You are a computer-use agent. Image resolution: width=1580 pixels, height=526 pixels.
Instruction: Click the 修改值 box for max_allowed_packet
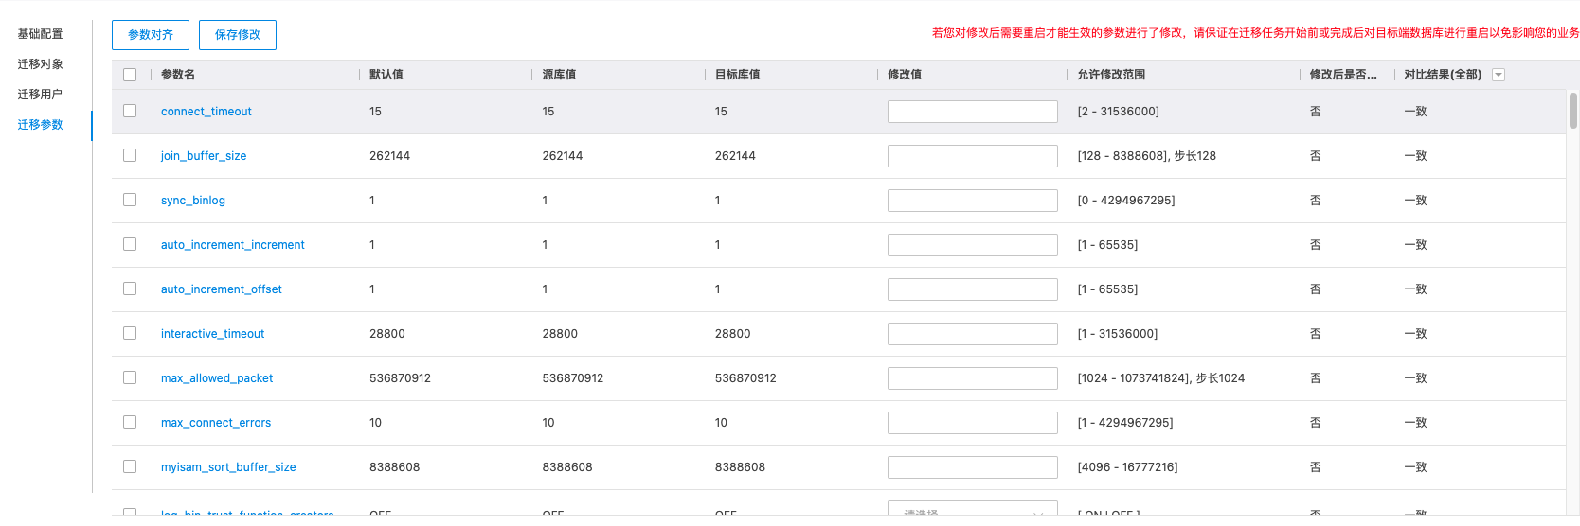973,378
